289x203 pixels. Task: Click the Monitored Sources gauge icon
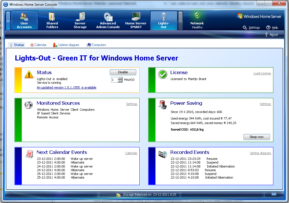coord(29,105)
